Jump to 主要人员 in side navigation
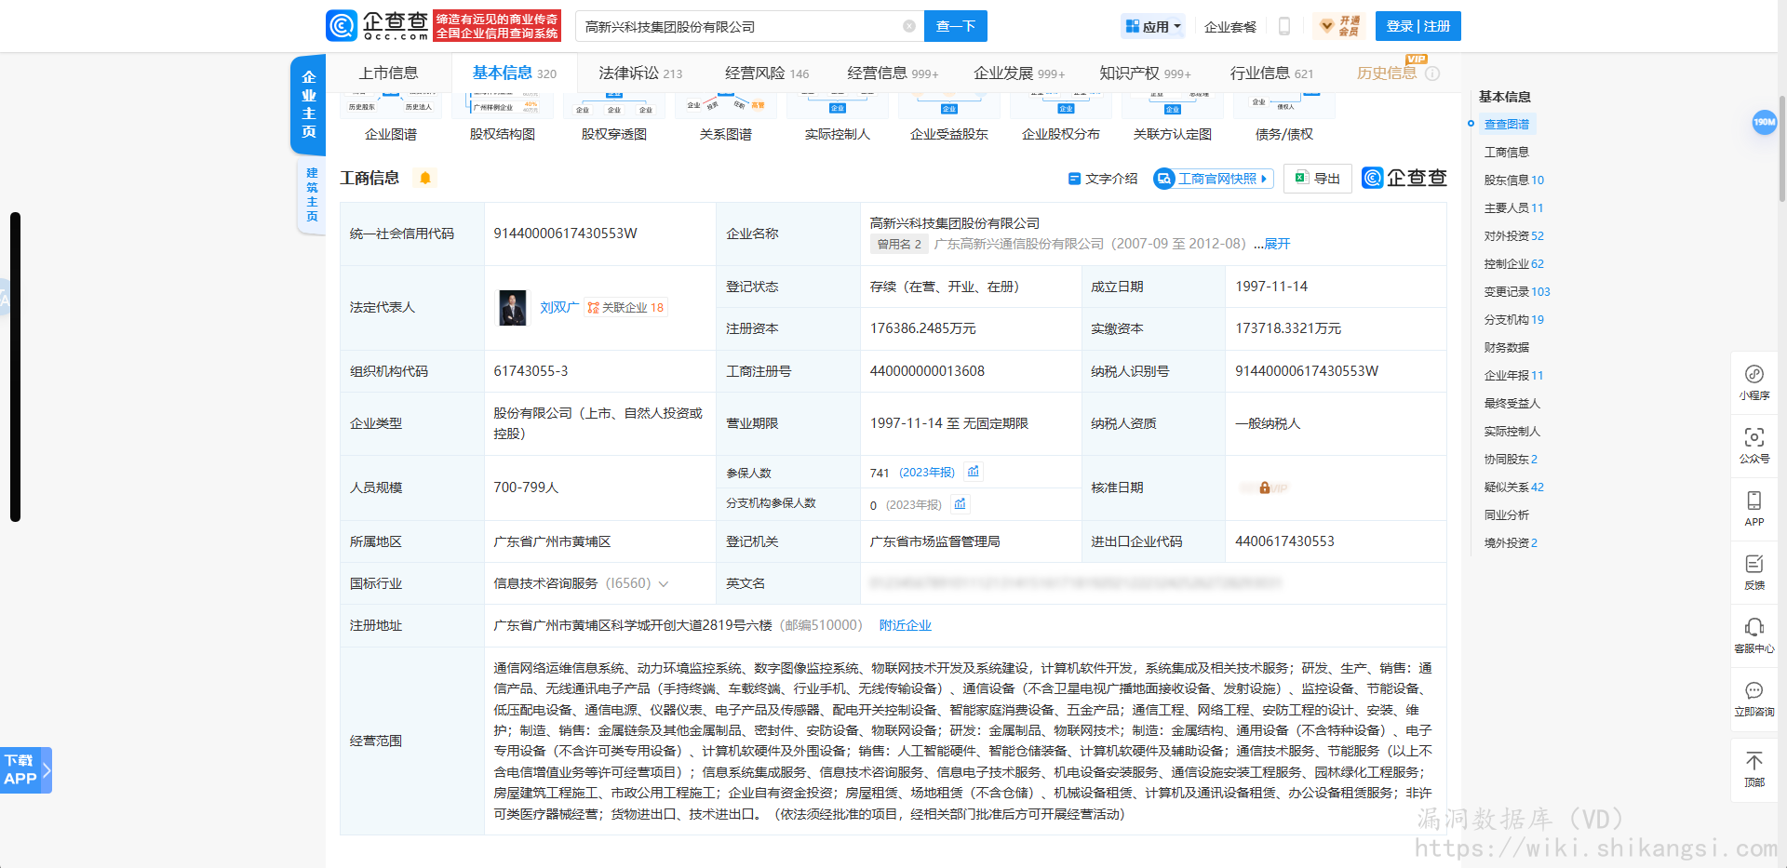This screenshot has width=1787, height=868. point(1513,208)
